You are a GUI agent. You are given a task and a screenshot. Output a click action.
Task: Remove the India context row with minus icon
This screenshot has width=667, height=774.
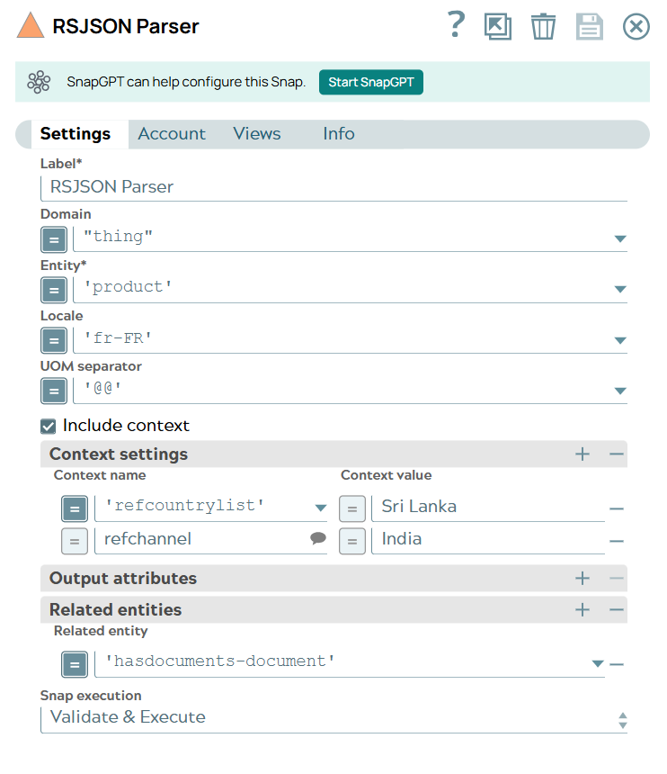coord(617,538)
